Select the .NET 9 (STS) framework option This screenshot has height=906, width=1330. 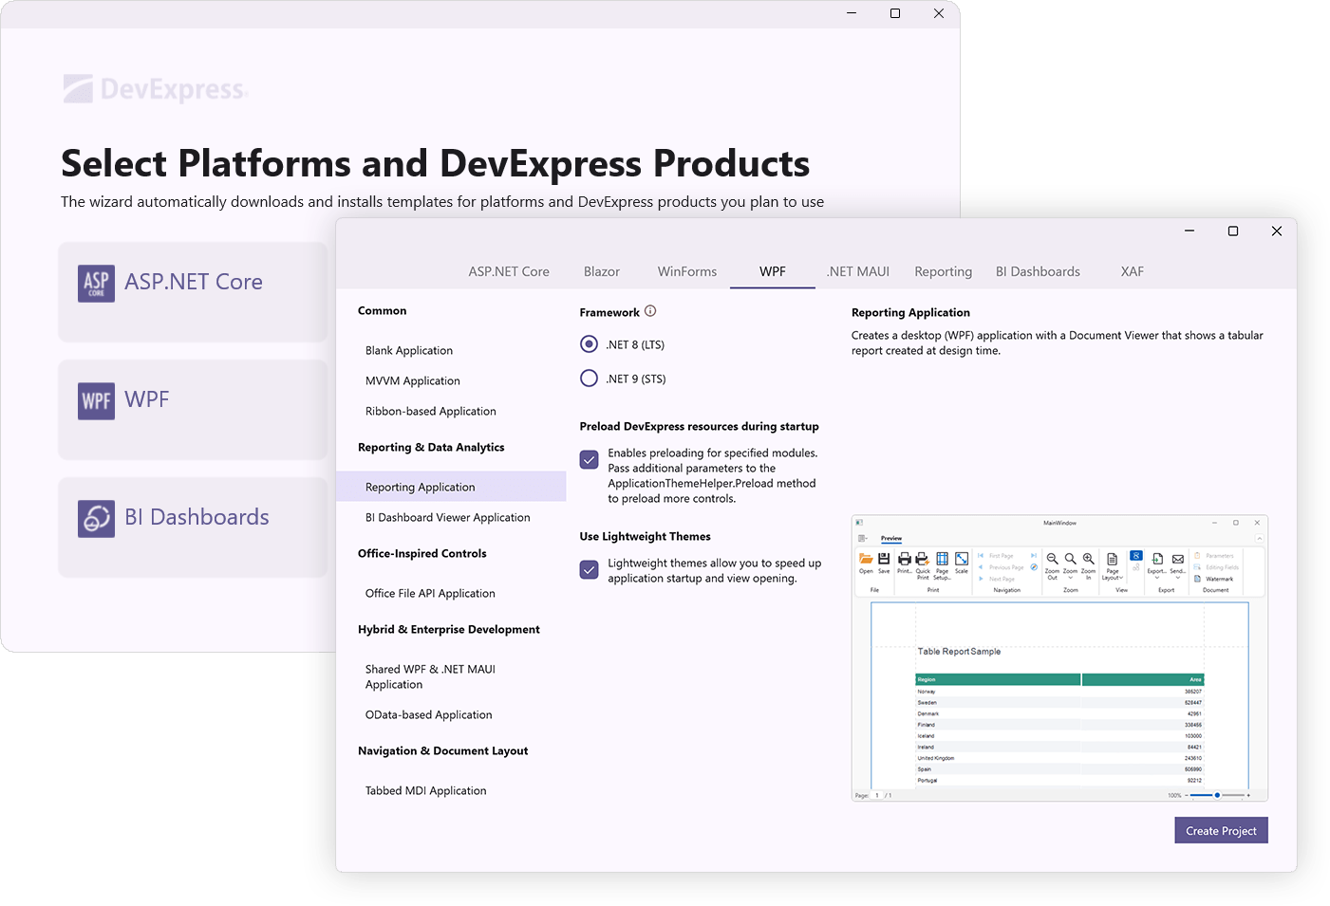coord(589,378)
